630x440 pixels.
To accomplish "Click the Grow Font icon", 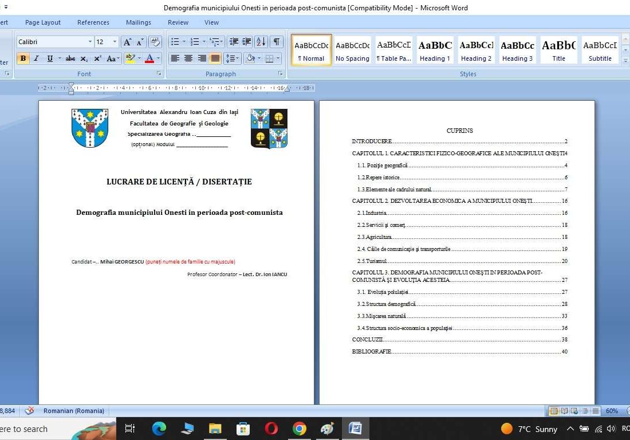I will [127, 42].
